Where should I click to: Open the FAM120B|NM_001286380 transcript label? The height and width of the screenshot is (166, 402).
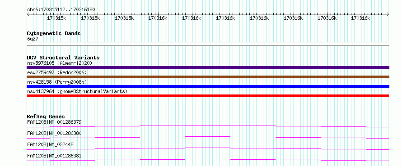point(54,133)
